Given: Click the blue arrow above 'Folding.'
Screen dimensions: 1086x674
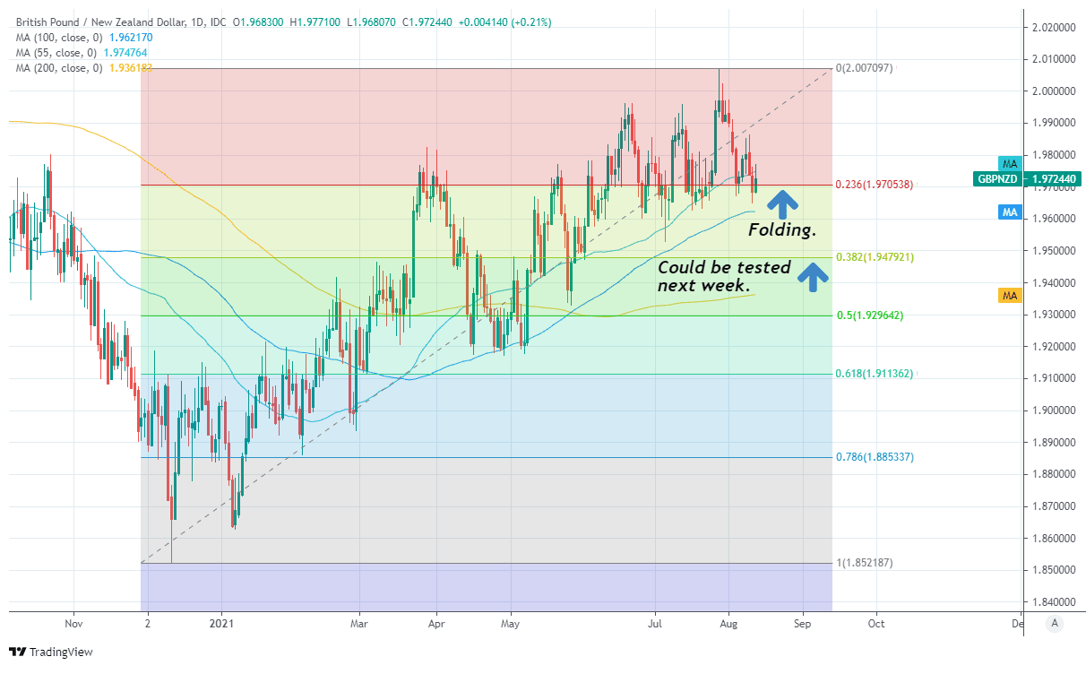Looking at the screenshot, I should 782,204.
